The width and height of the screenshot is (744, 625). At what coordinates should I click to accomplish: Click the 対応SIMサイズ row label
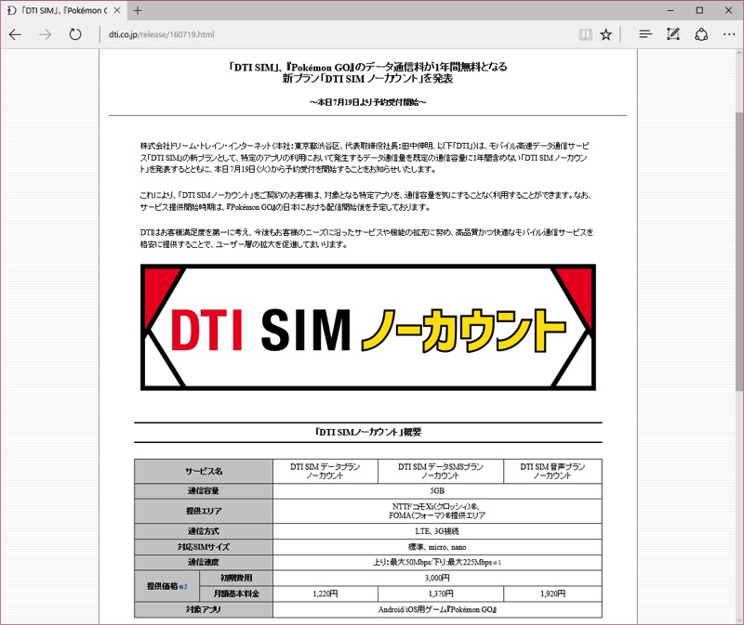click(x=204, y=547)
